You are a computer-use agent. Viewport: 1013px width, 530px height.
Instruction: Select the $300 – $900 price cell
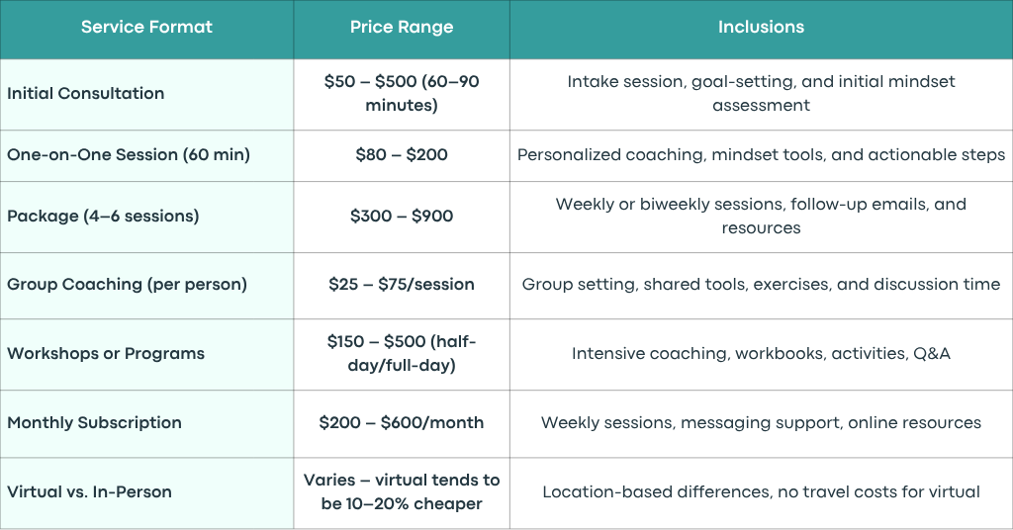pyautogui.click(x=402, y=217)
